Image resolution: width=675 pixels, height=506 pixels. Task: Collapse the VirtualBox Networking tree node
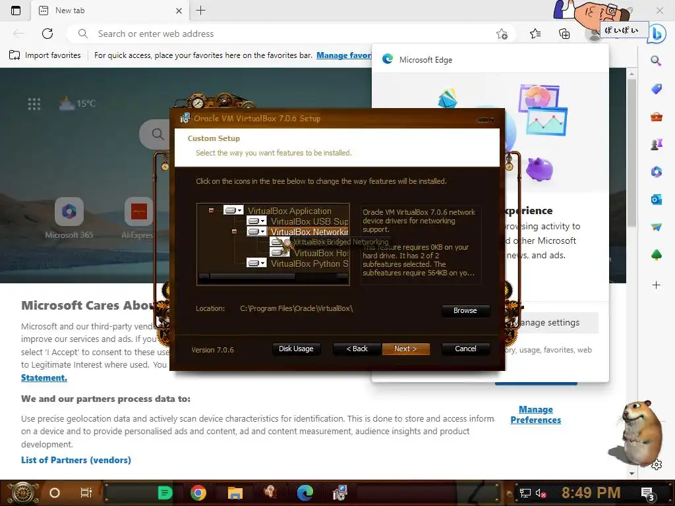pos(234,231)
